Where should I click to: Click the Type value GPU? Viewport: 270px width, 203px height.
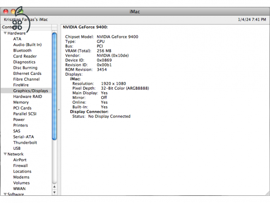pos(101,41)
